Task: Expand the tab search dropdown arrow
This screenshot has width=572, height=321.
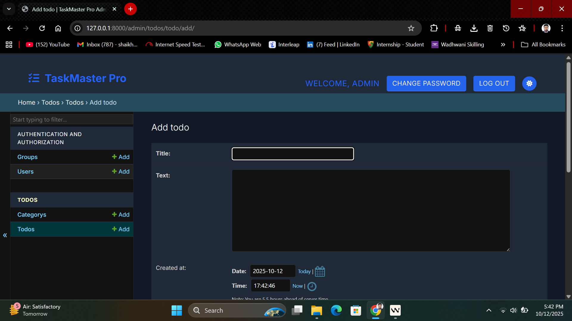Action: (x=9, y=9)
